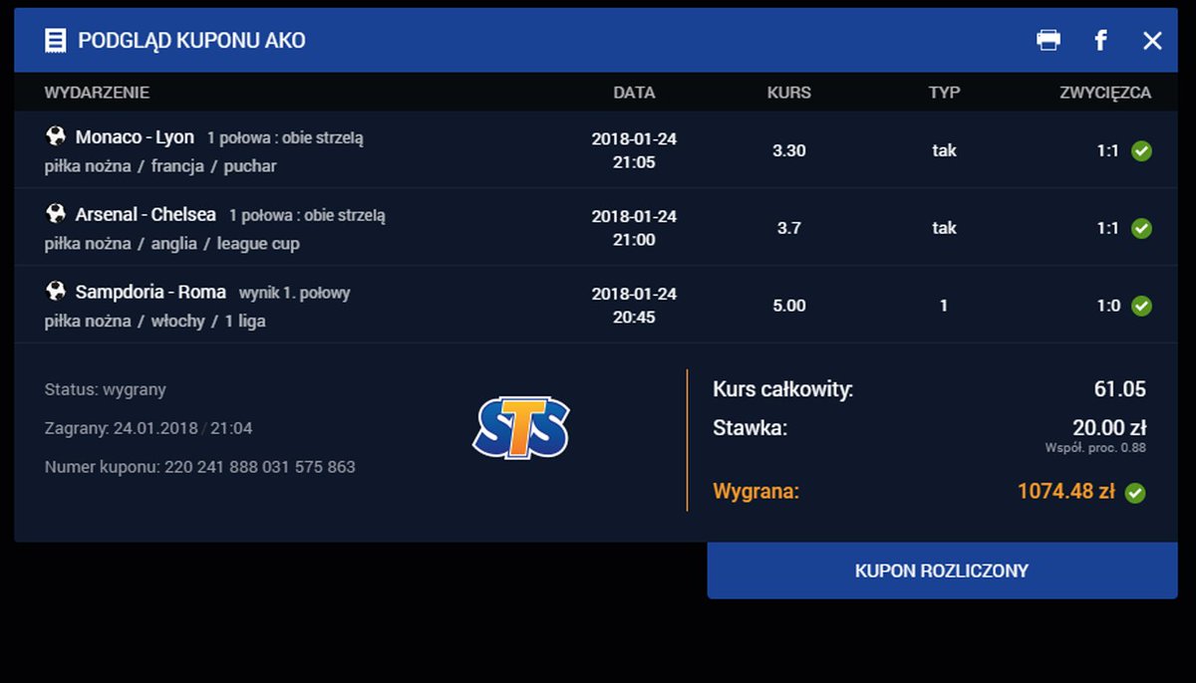The height and width of the screenshot is (683, 1196).
Task: Click the green checkmark beside the winnings amount
Action: point(1135,493)
